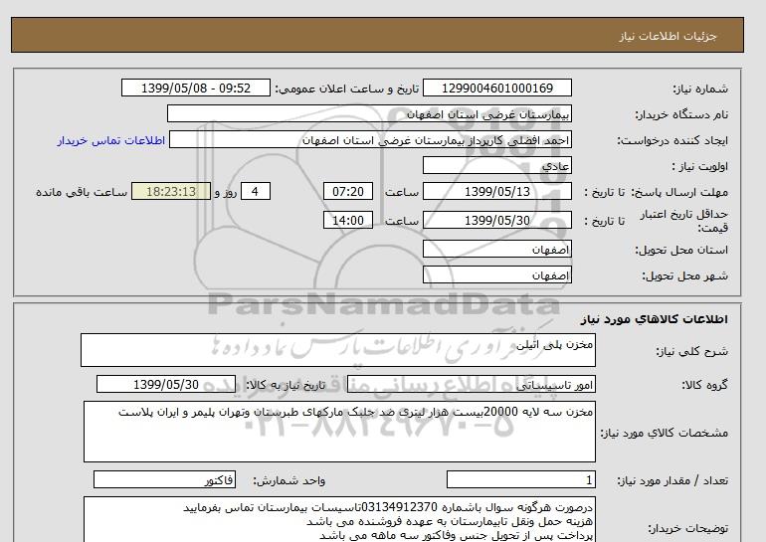Click buyer organization name field بیمارستان غرضی
Screen dimensions: 766x542
click(369, 113)
